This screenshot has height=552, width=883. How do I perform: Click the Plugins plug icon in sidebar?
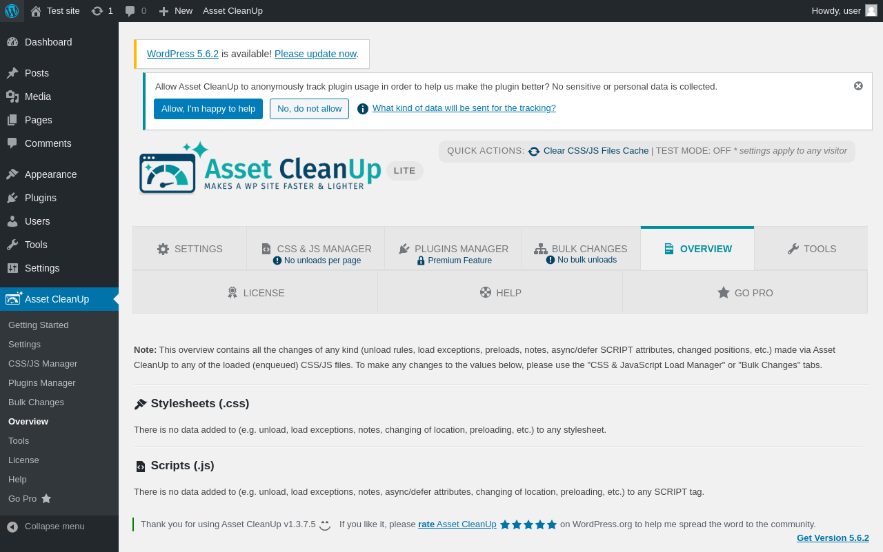(x=12, y=198)
